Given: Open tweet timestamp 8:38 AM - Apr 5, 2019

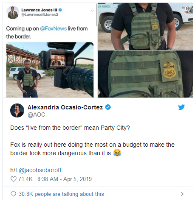Looking at the screenshot, I should (x=65, y=179).
